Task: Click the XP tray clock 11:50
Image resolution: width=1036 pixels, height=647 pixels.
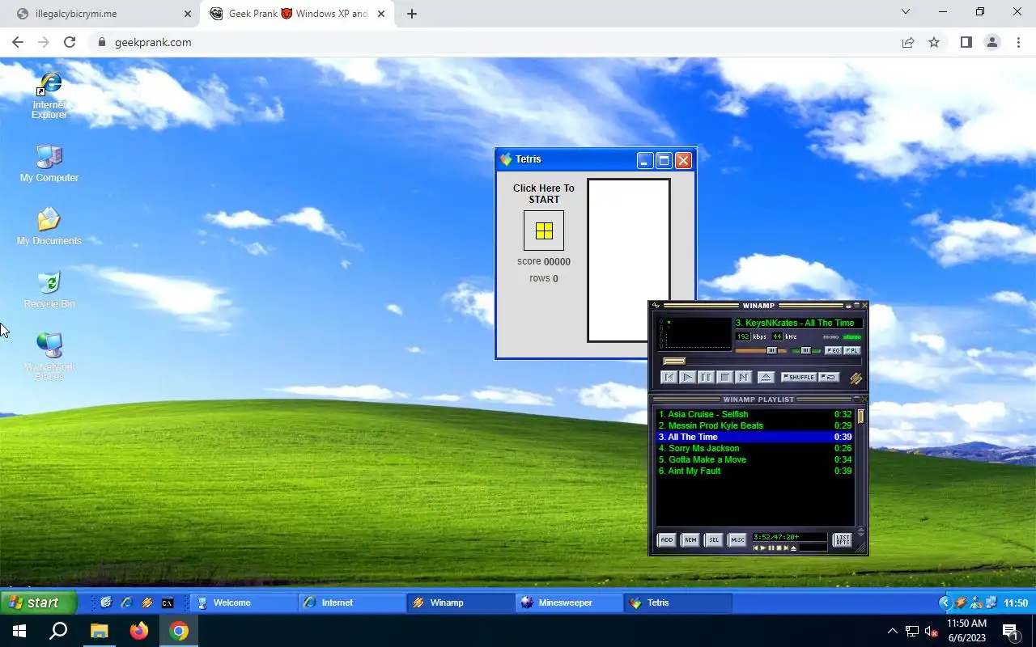Action: click(1016, 603)
